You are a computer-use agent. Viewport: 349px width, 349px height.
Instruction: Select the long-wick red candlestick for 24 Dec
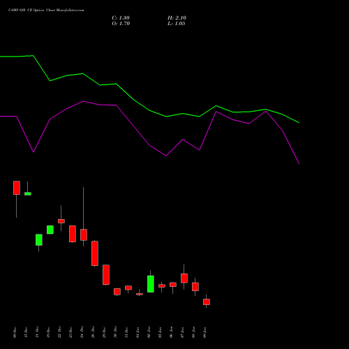click(x=84, y=235)
